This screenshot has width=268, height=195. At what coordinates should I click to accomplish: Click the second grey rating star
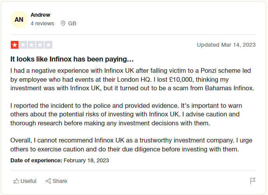click(23, 45)
